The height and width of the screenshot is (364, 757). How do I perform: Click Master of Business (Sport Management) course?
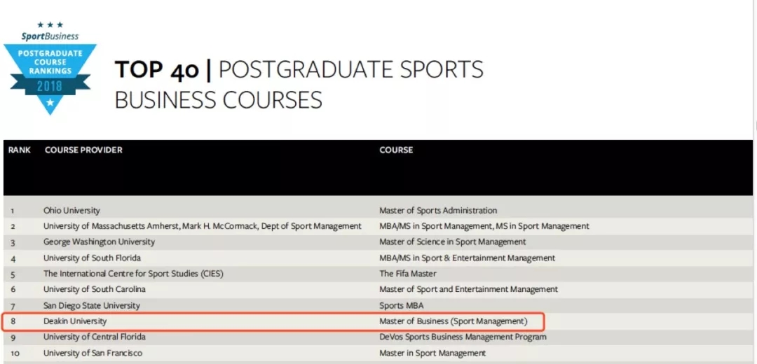(453, 321)
